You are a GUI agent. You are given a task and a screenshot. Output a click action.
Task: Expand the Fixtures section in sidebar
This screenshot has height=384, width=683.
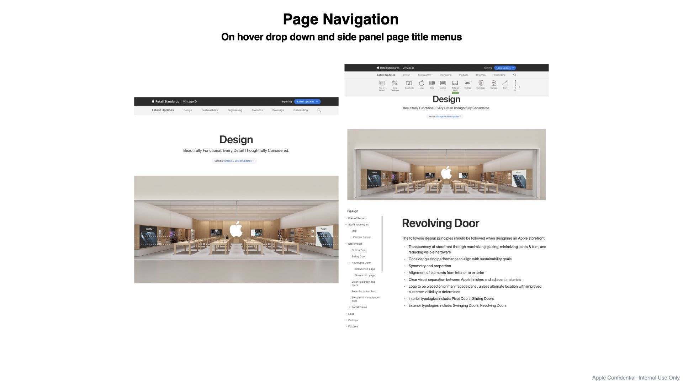(346, 326)
